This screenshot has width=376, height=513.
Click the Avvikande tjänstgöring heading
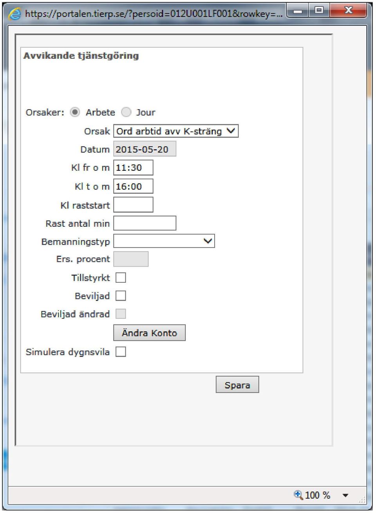click(81, 56)
